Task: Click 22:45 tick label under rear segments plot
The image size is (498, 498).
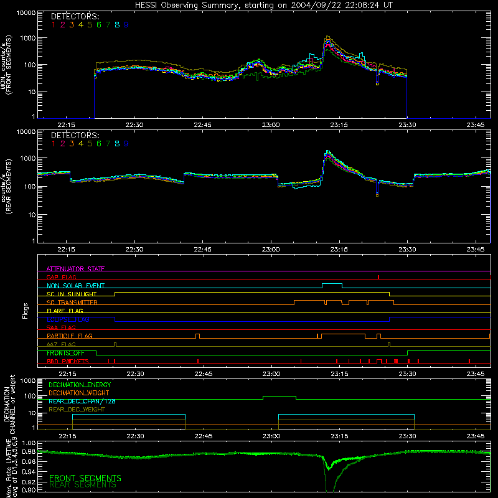Action: coord(203,250)
